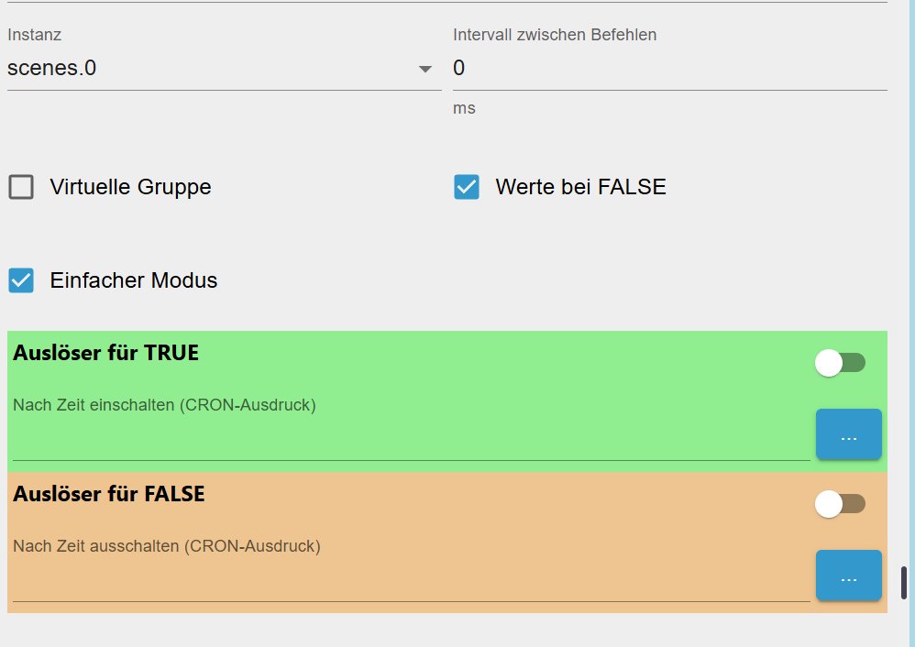Image resolution: width=915 pixels, height=647 pixels.
Task: Click the ms unit helper text
Action: [464, 108]
